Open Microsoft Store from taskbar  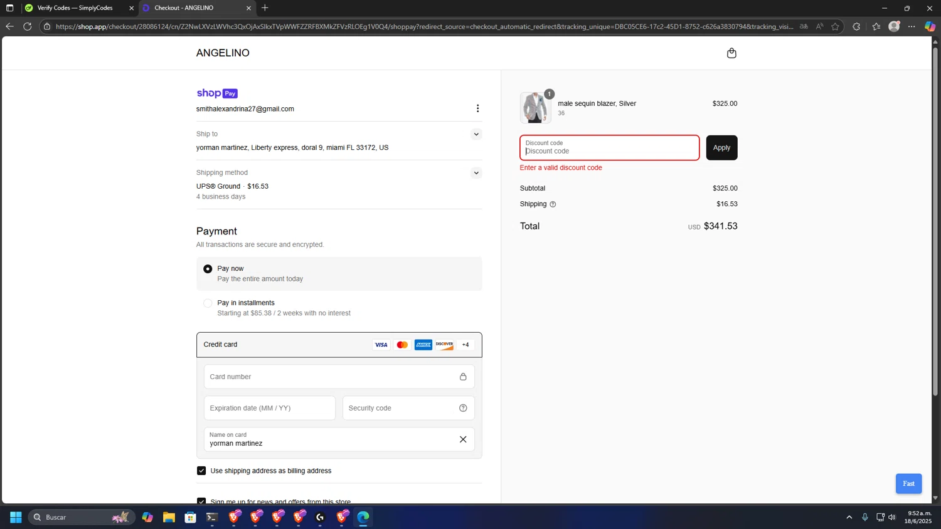(191, 517)
